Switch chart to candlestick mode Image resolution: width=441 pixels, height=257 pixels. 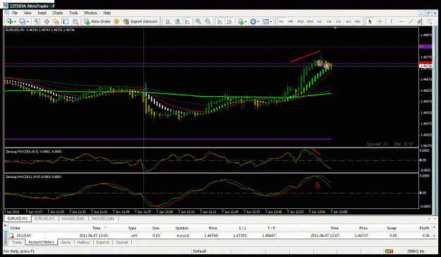pyautogui.click(x=178, y=21)
